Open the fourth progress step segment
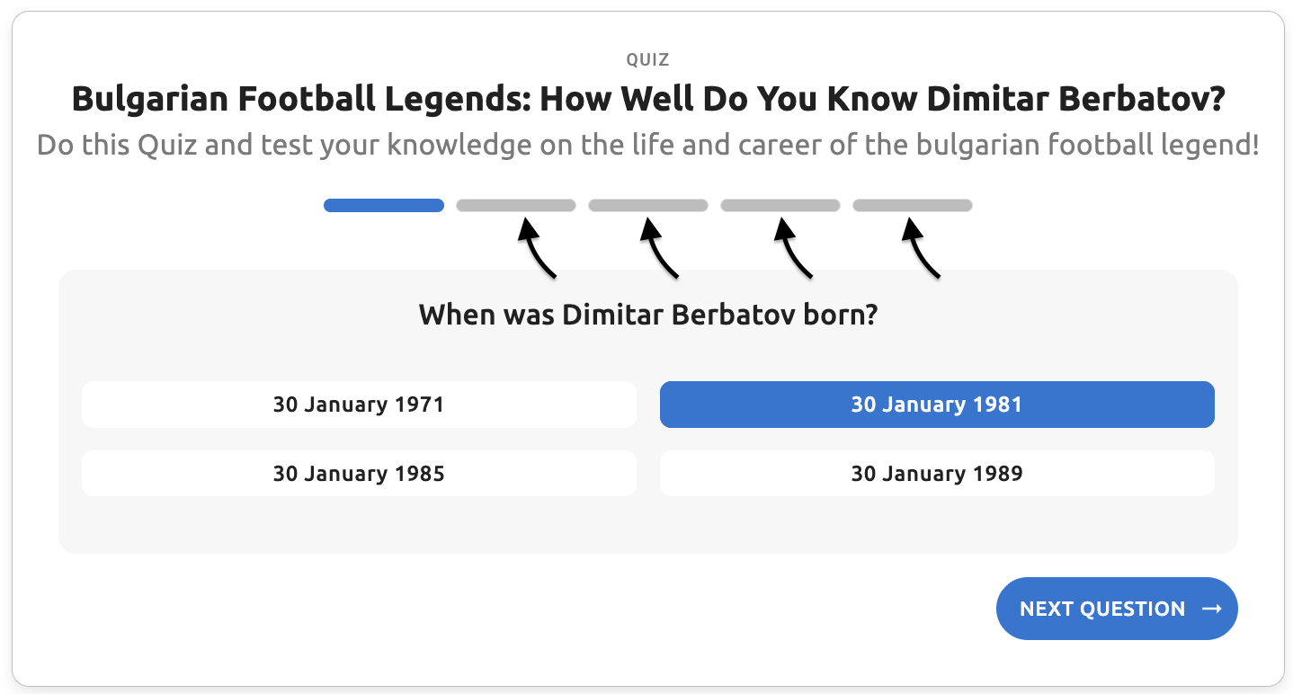The height and width of the screenshot is (694, 1293). (780, 206)
